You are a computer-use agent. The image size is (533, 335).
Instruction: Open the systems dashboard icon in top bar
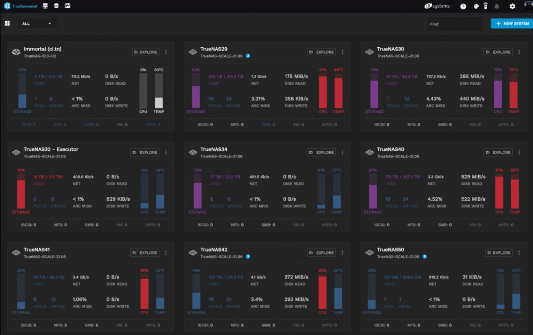click(x=45, y=6)
